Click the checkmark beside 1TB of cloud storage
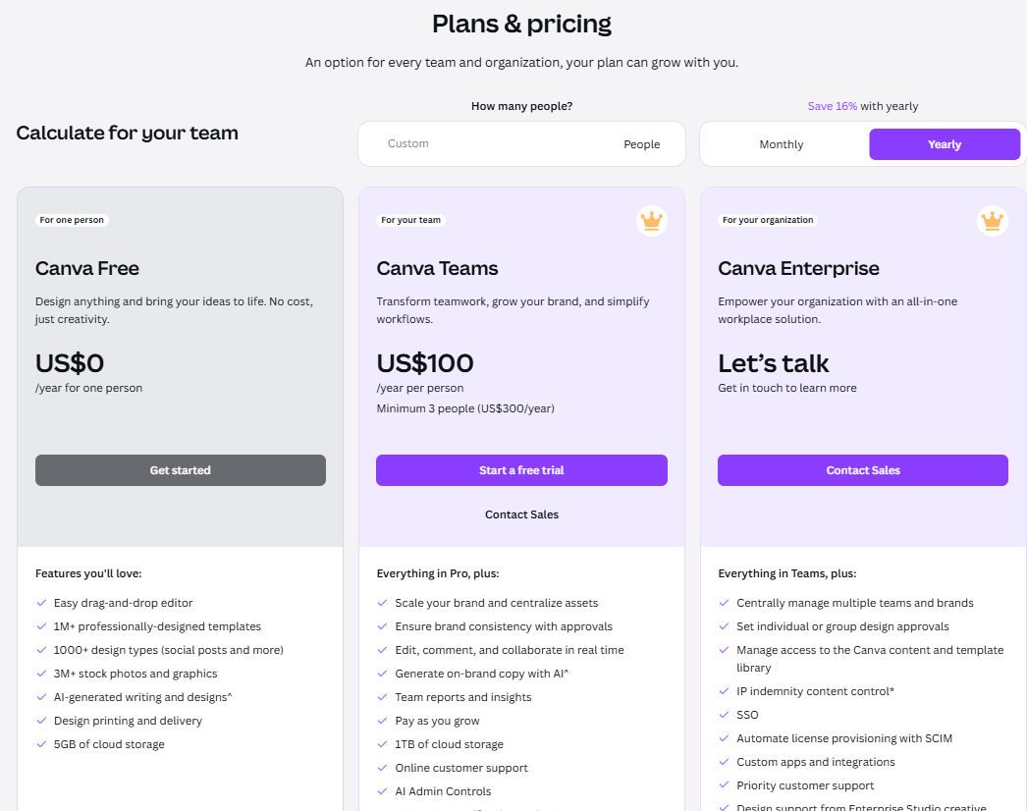Viewport: 1027px width, 811px height. click(382, 744)
